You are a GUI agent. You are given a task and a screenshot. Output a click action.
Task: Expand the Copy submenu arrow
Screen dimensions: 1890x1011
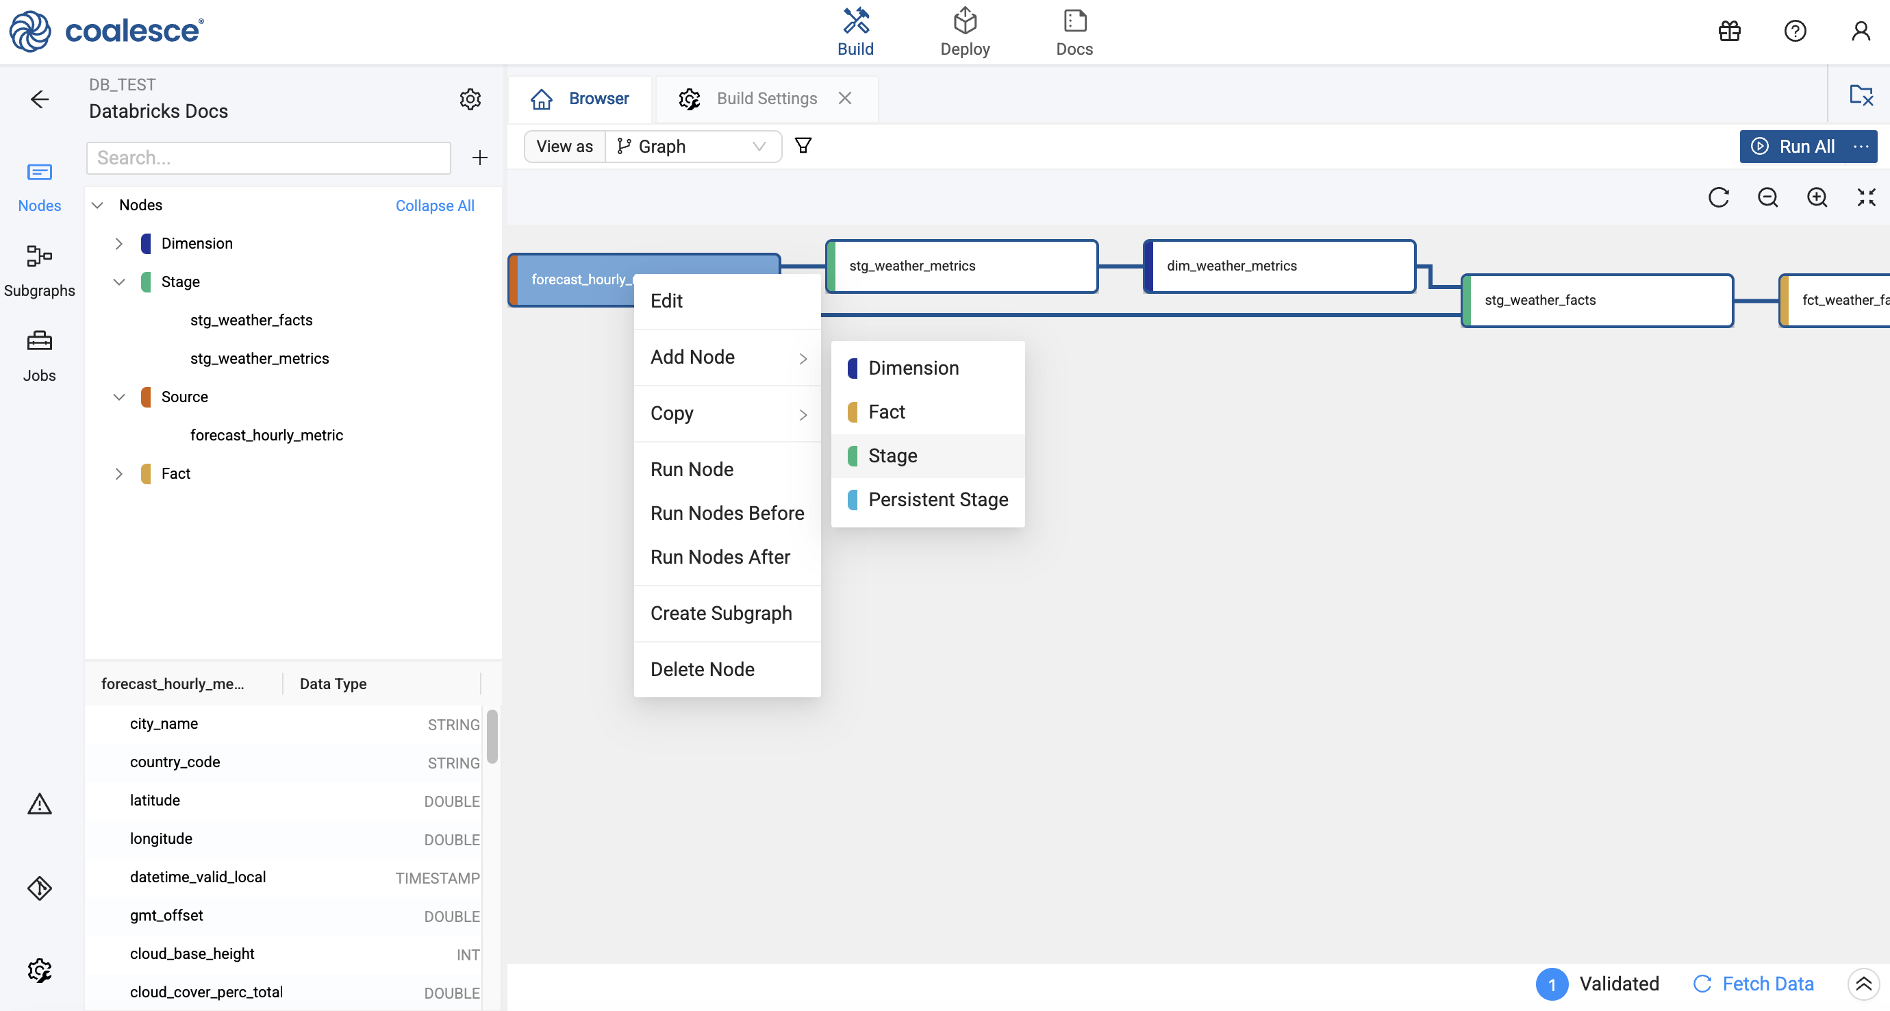pyautogui.click(x=803, y=414)
